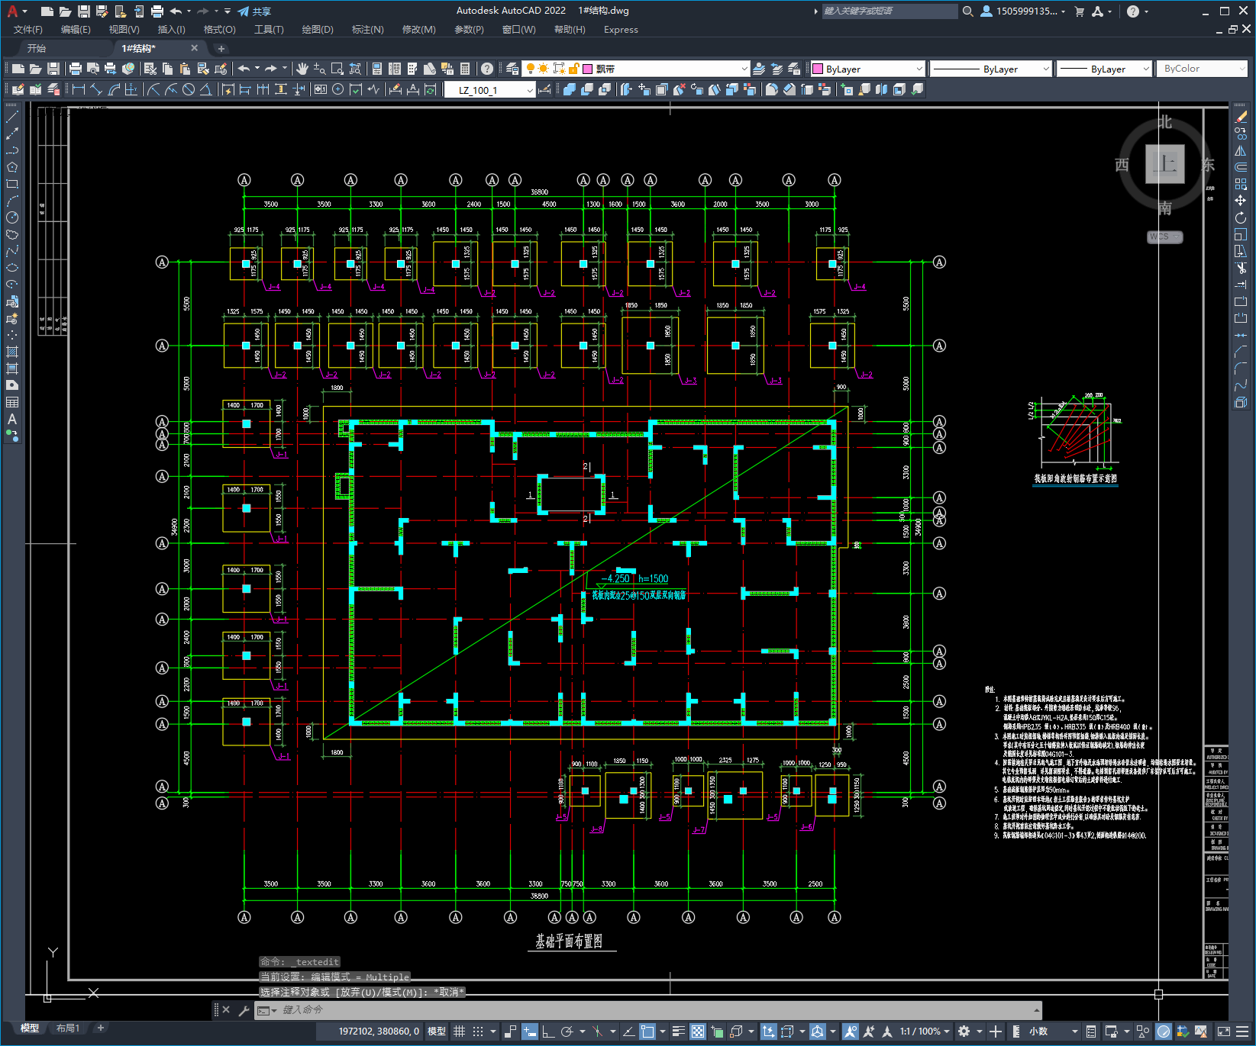Click the Undo arrow in quick access bar
Screen dimensions: 1256x1046
[x=176, y=11]
